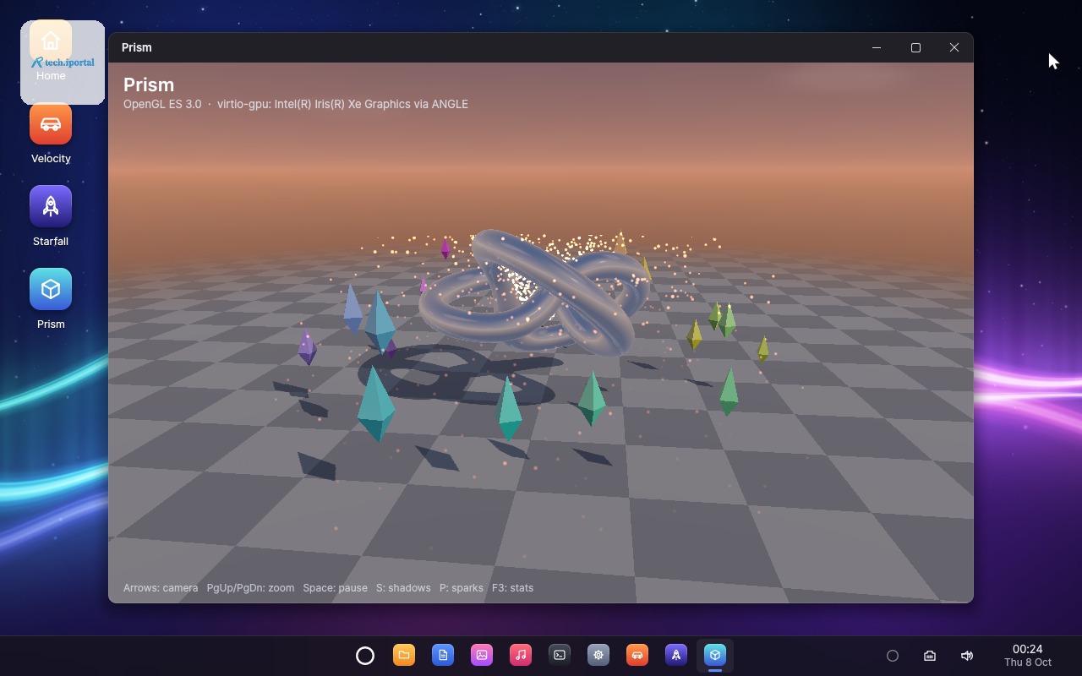Click the 'OpenGL ES 3.0' renderer text
The width and height of the screenshot is (1082, 676).
162,104
